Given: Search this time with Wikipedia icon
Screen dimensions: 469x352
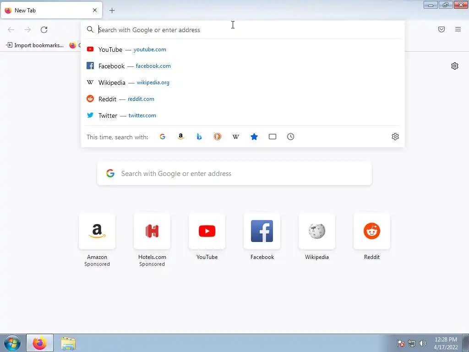Looking at the screenshot, I should tap(236, 137).
